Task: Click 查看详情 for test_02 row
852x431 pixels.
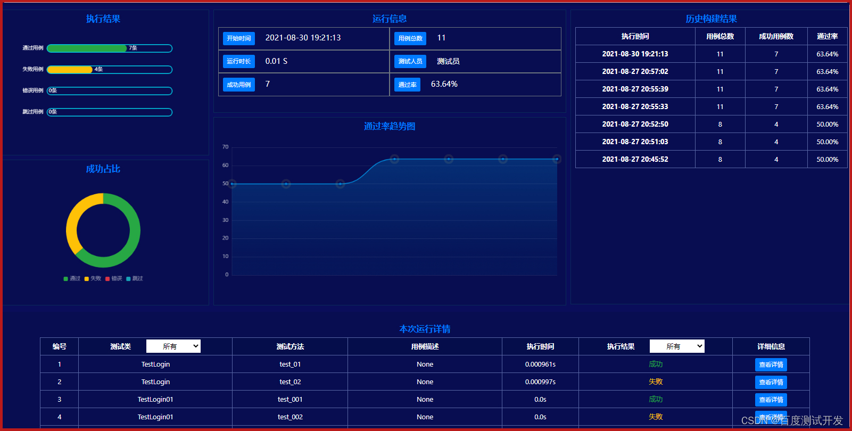Action: 771,382
